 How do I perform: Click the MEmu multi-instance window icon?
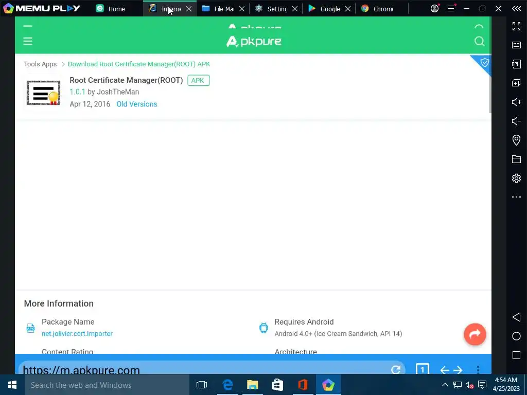[x=516, y=83]
